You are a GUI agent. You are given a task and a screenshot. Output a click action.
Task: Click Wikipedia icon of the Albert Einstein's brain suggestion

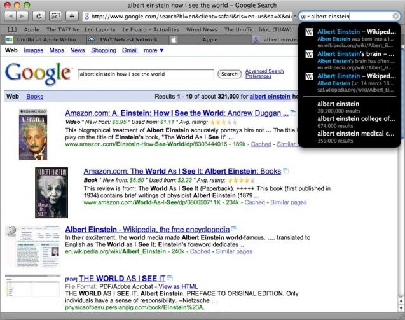coord(309,54)
